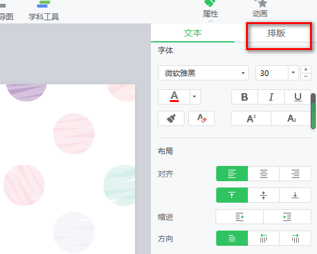The width and height of the screenshot is (317, 254).
Task: Apply superscript formatting
Action: coord(251,118)
